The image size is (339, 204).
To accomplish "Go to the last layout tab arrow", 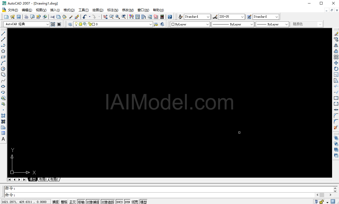I will pos(24,179).
